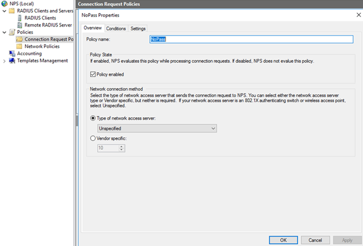The image size is (363, 246).
Task: Open the Remote RADIUS Server icon
Action: (20, 25)
